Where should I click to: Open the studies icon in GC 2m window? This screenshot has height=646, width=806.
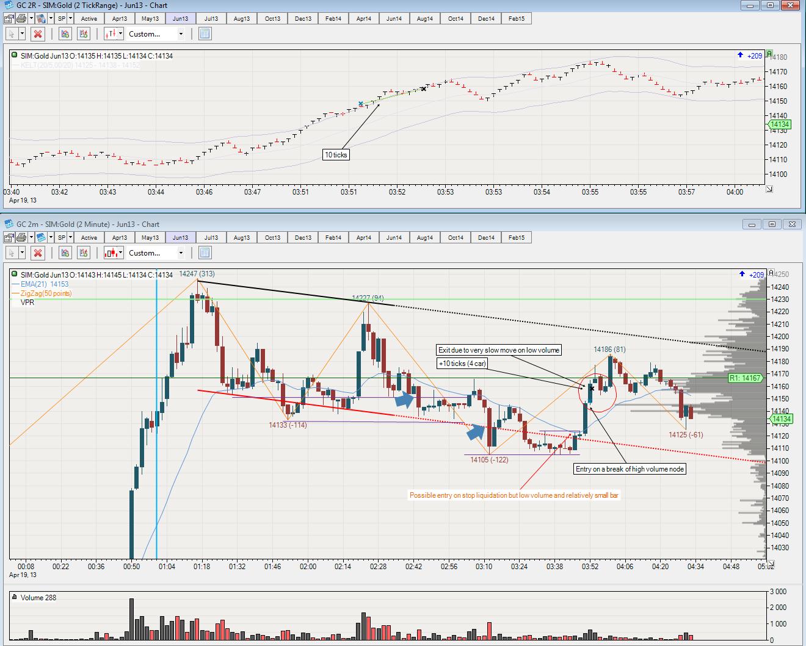65,253
